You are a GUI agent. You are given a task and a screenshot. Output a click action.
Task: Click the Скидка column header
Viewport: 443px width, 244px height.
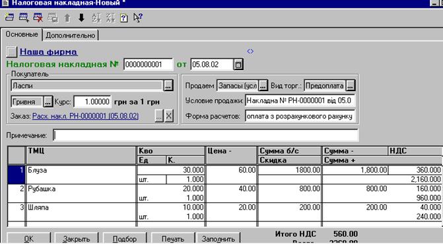pyautogui.click(x=290, y=160)
